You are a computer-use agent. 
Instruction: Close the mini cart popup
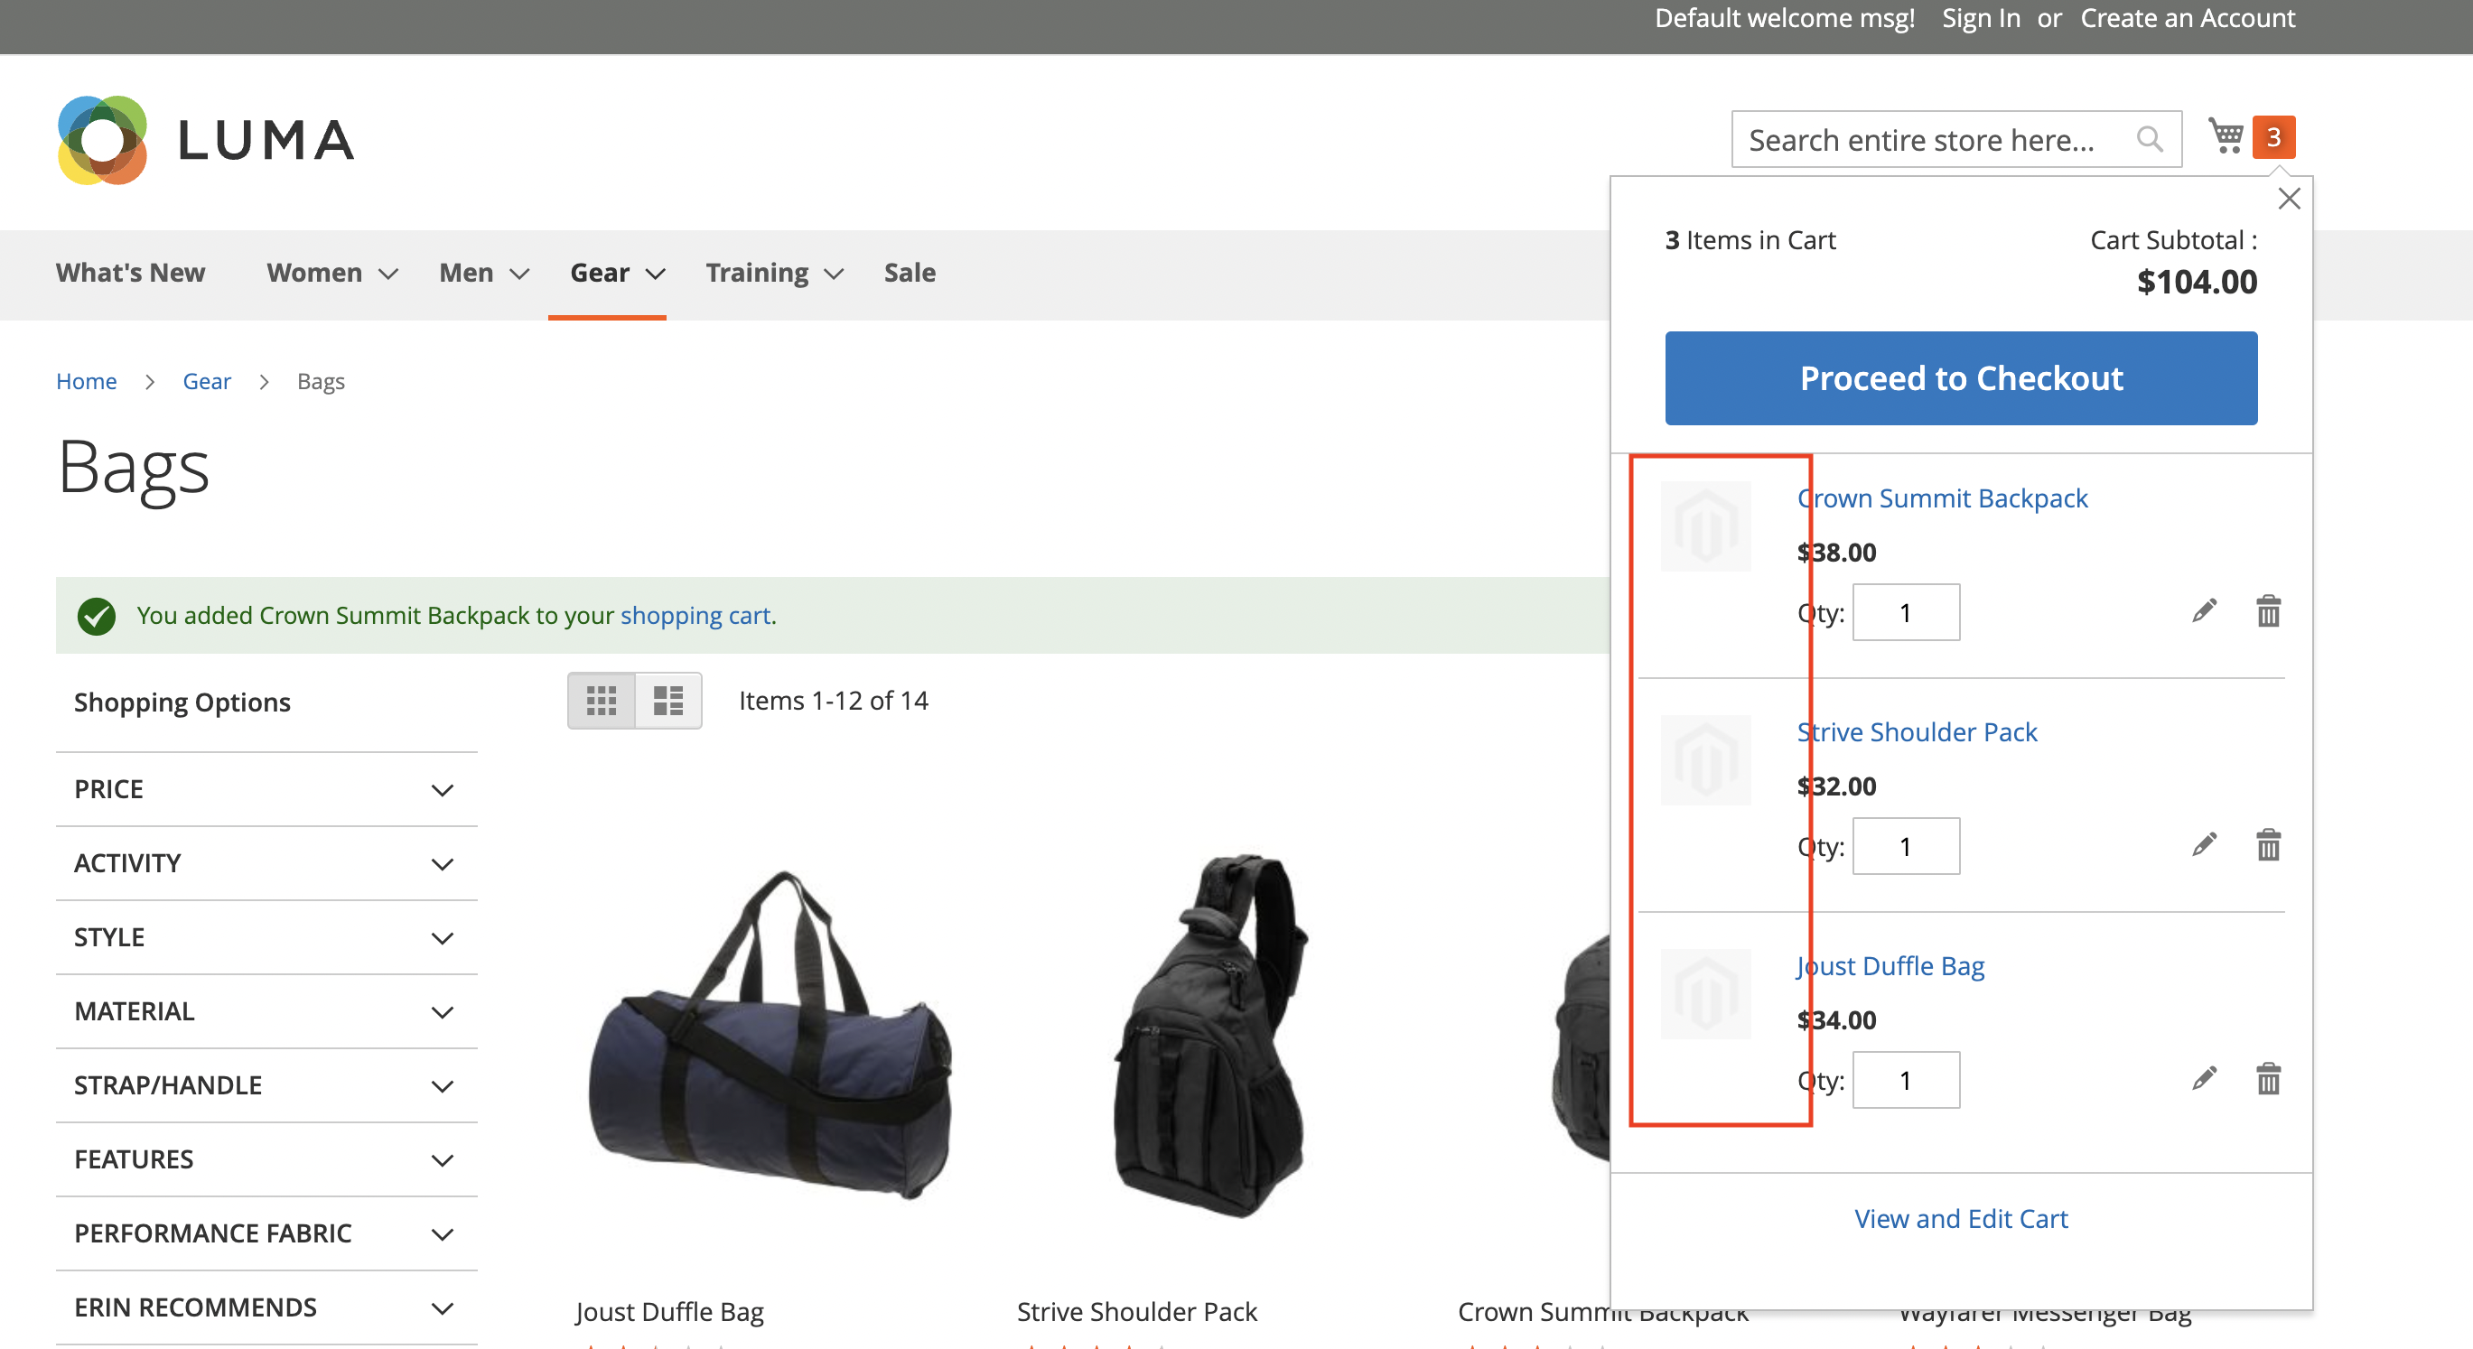(x=2289, y=199)
